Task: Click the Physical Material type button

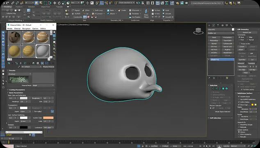Action: tap(48, 67)
